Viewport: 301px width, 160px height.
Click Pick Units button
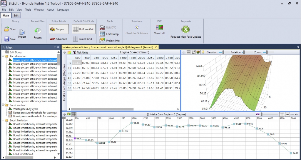81,52
